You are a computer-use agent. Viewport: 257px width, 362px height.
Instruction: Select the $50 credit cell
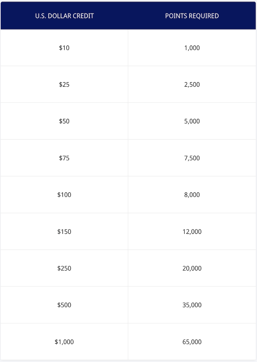(64, 121)
